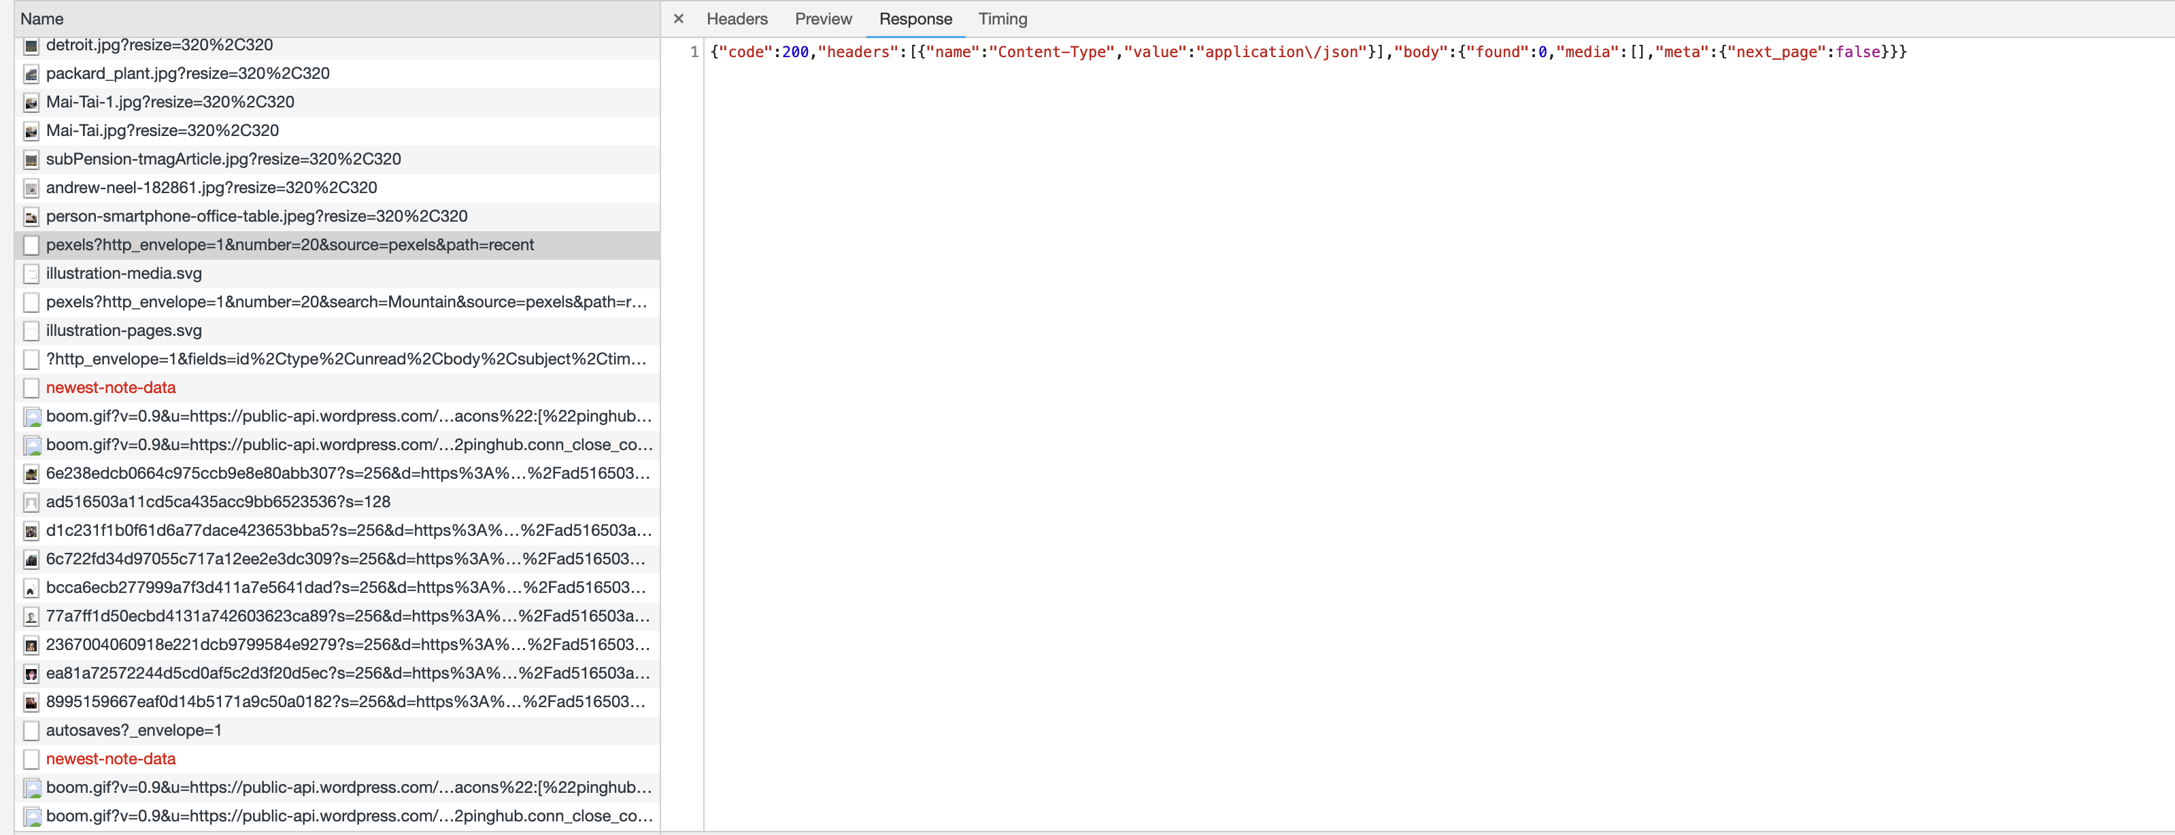
Task: Click the Mai-Tai-1.jpg image icon
Action: point(31,103)
